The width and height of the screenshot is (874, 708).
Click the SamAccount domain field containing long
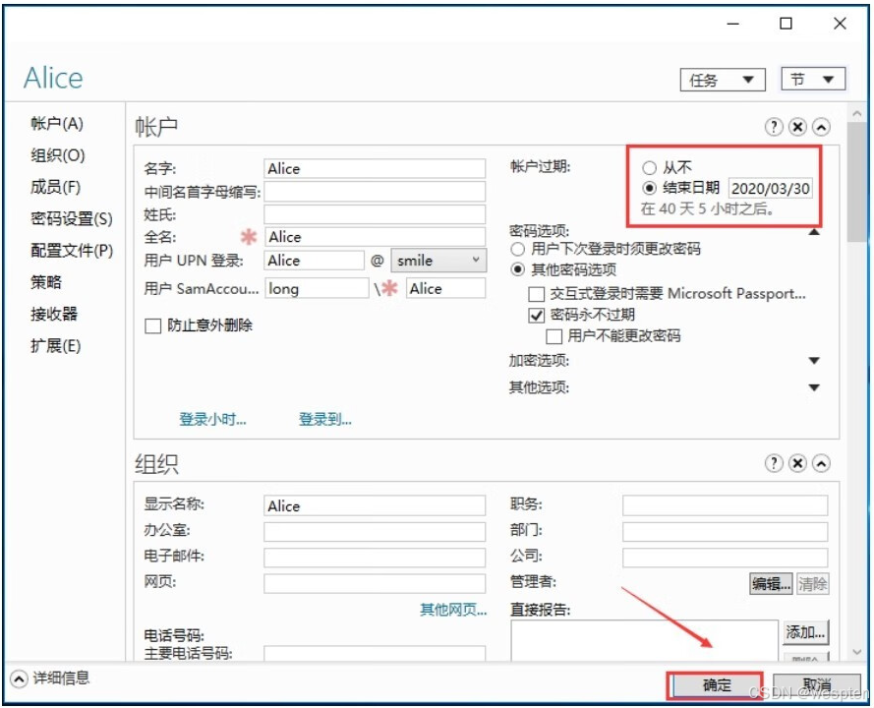click(316, 288)
